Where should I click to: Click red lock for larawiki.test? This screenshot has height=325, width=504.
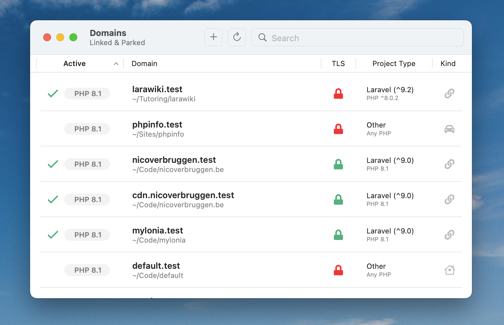coord(338,94)
